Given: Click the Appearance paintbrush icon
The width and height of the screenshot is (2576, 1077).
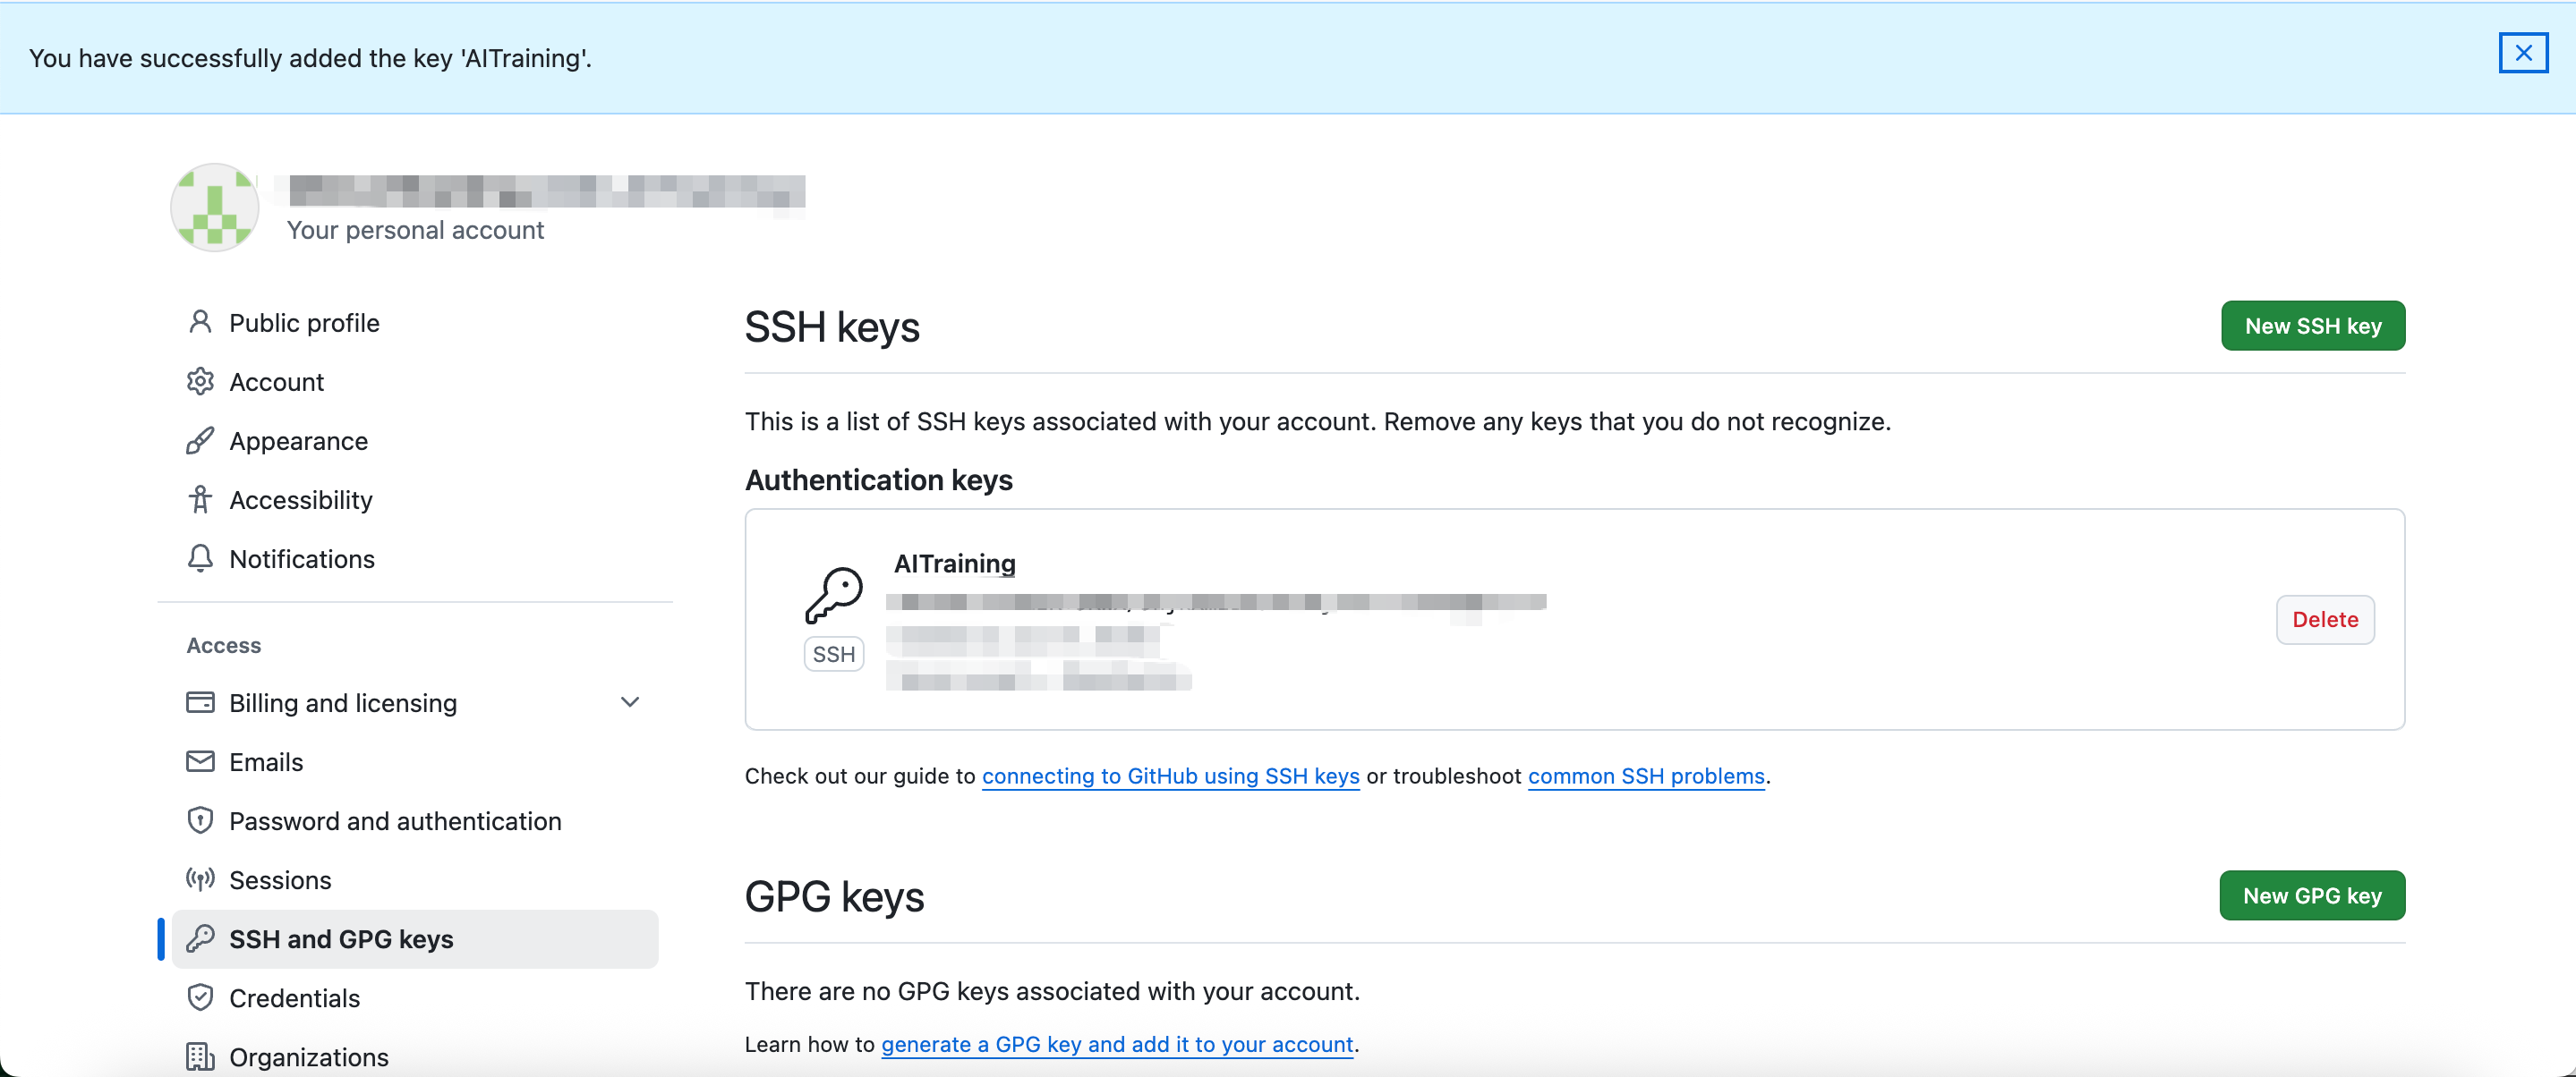Looking at the screenshot, I should 200,439.
